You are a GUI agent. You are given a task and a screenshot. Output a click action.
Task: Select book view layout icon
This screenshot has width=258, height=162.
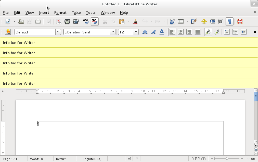pyautogui.click(x=203, y=159)
